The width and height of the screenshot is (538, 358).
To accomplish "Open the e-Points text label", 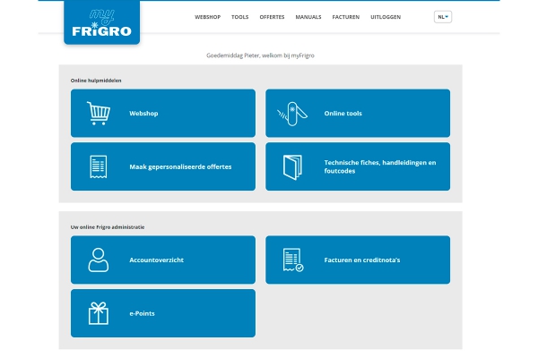I will click(142, 313).
